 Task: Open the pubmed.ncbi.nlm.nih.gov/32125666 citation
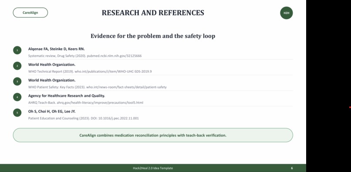click(85, 56)
